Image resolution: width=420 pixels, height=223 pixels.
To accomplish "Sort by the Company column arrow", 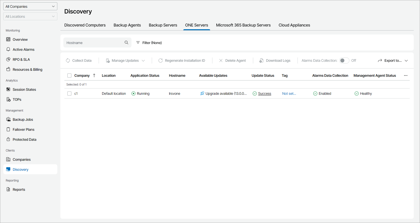I will [94, 75].
